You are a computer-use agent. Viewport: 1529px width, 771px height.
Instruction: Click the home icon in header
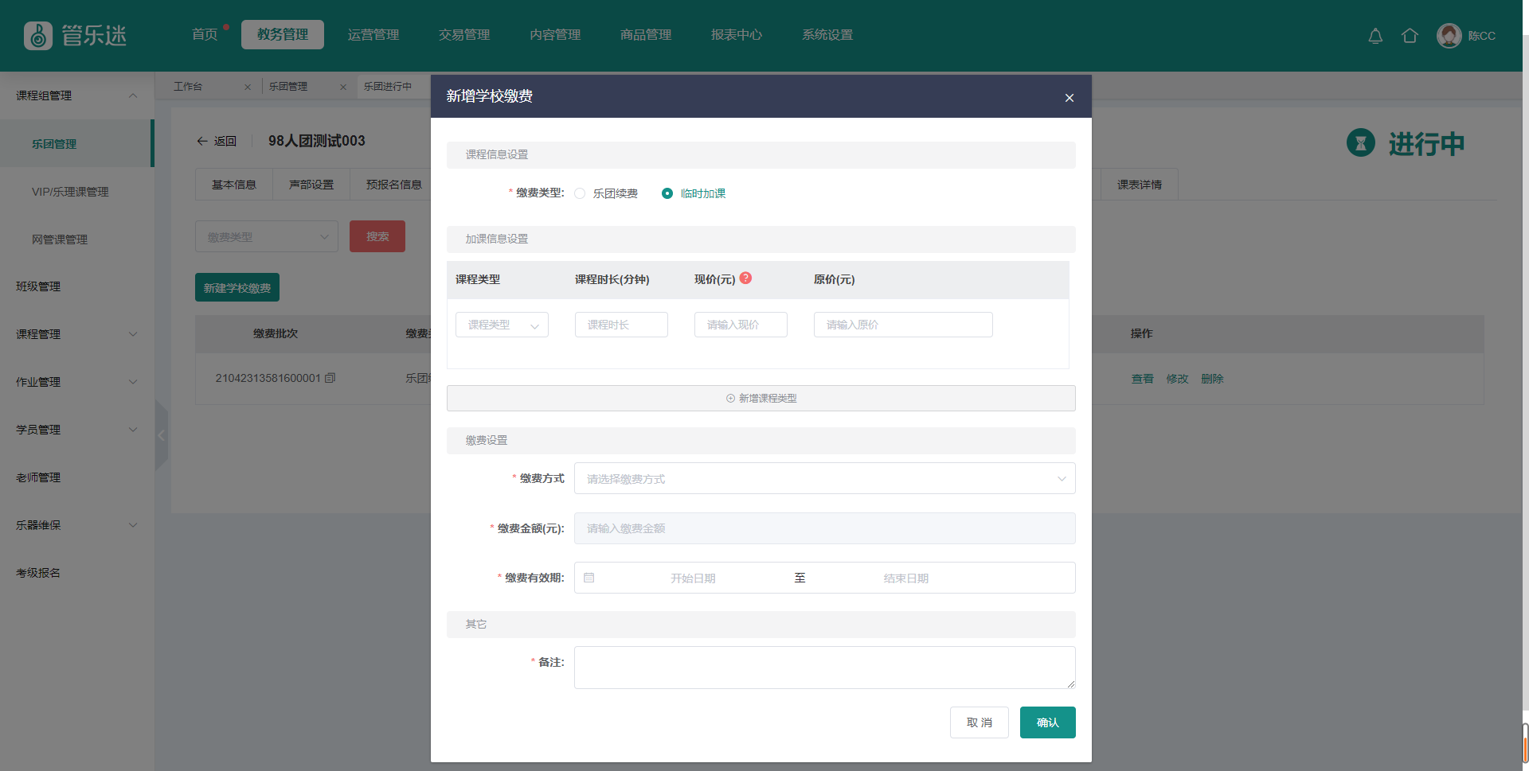1410,36
